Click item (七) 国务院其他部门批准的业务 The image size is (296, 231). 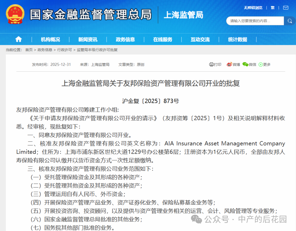[x=72, y=228]
